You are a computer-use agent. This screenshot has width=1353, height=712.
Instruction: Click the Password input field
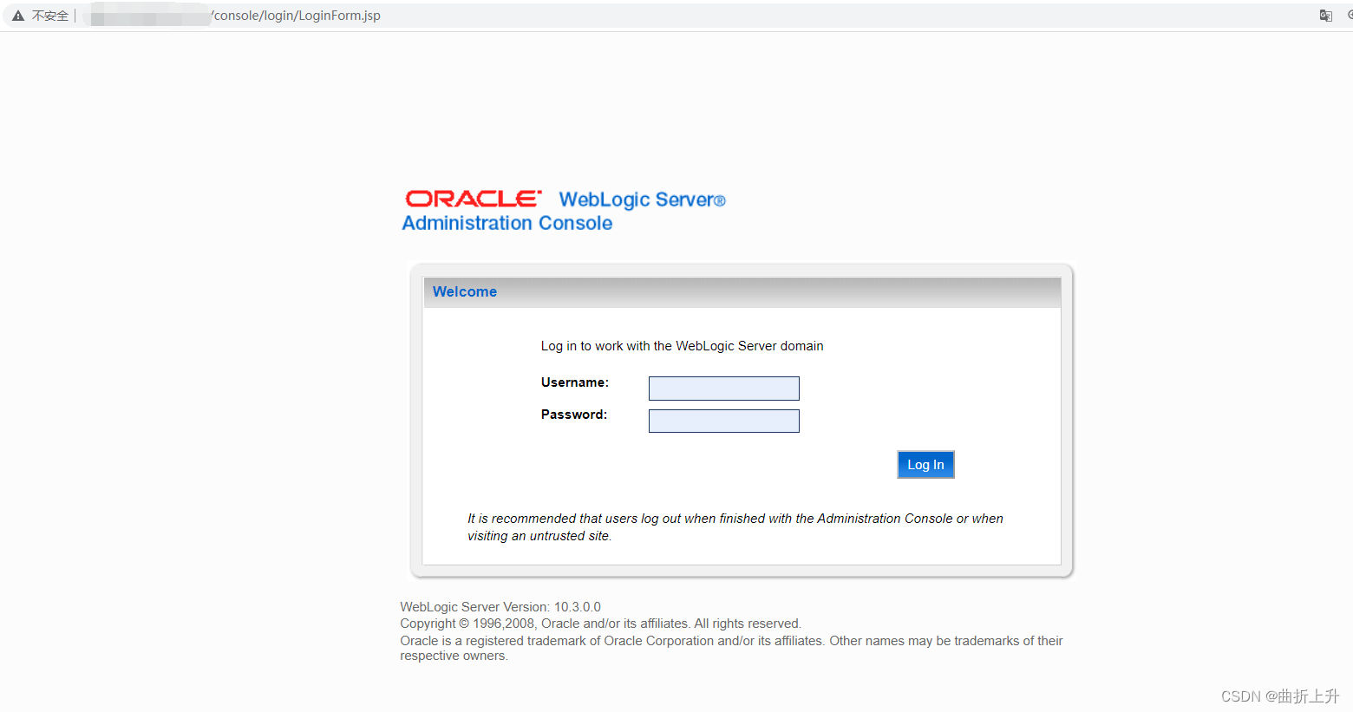click(x=723, y=421)
